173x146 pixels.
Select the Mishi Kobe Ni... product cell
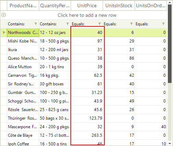point(23,41)
